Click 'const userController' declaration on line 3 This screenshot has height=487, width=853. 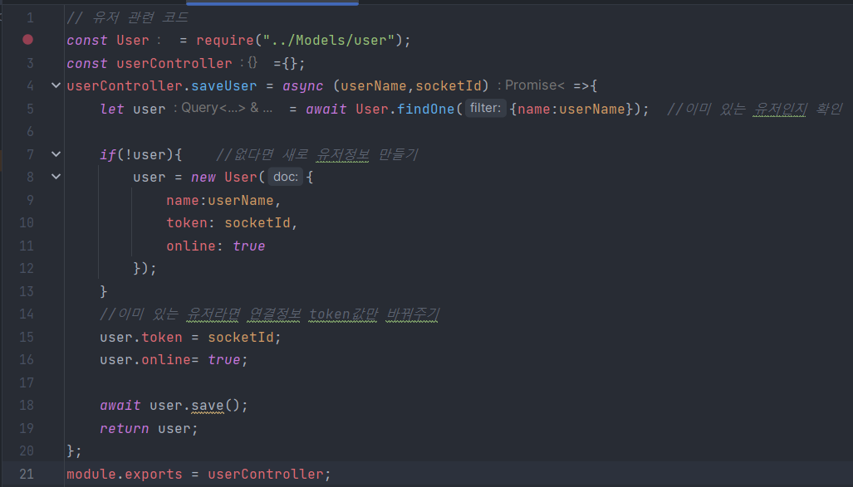[x=149, y=63]
